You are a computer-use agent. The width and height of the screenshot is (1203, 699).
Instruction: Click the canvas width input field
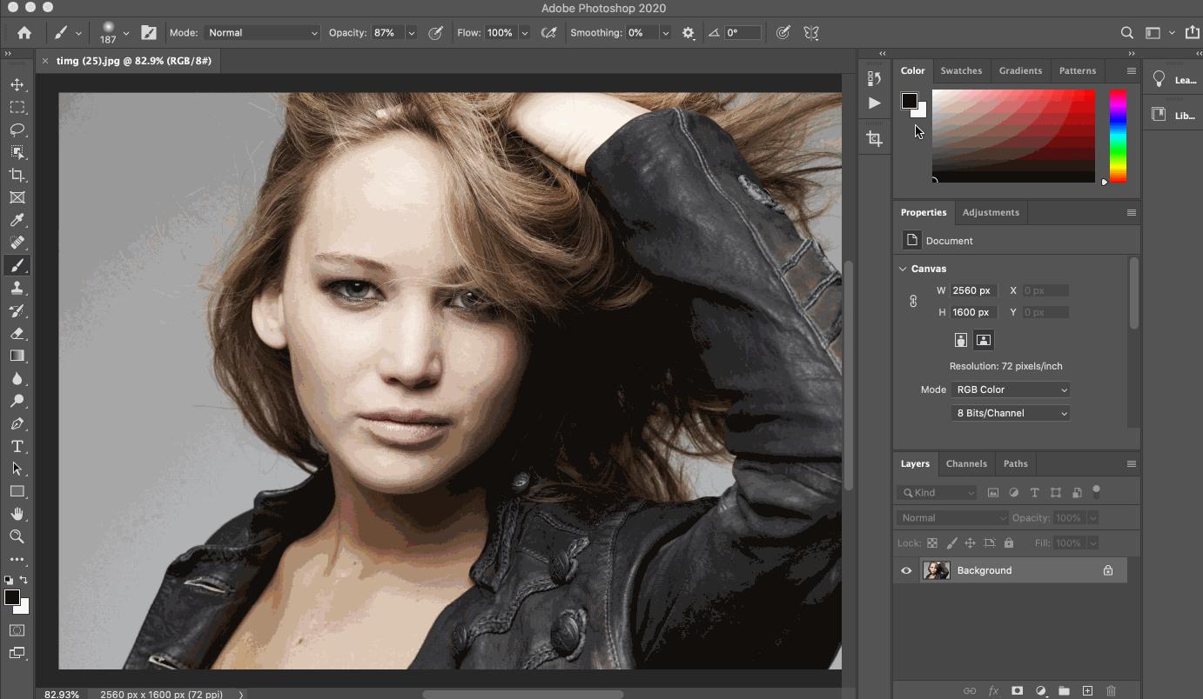point(972,290)
